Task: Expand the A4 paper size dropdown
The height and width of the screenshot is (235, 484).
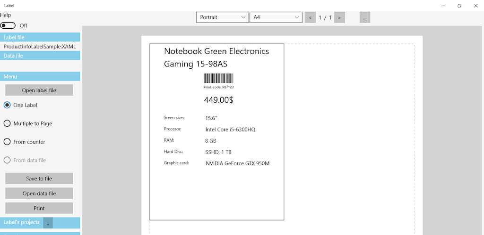Action: tap(276, 17)
